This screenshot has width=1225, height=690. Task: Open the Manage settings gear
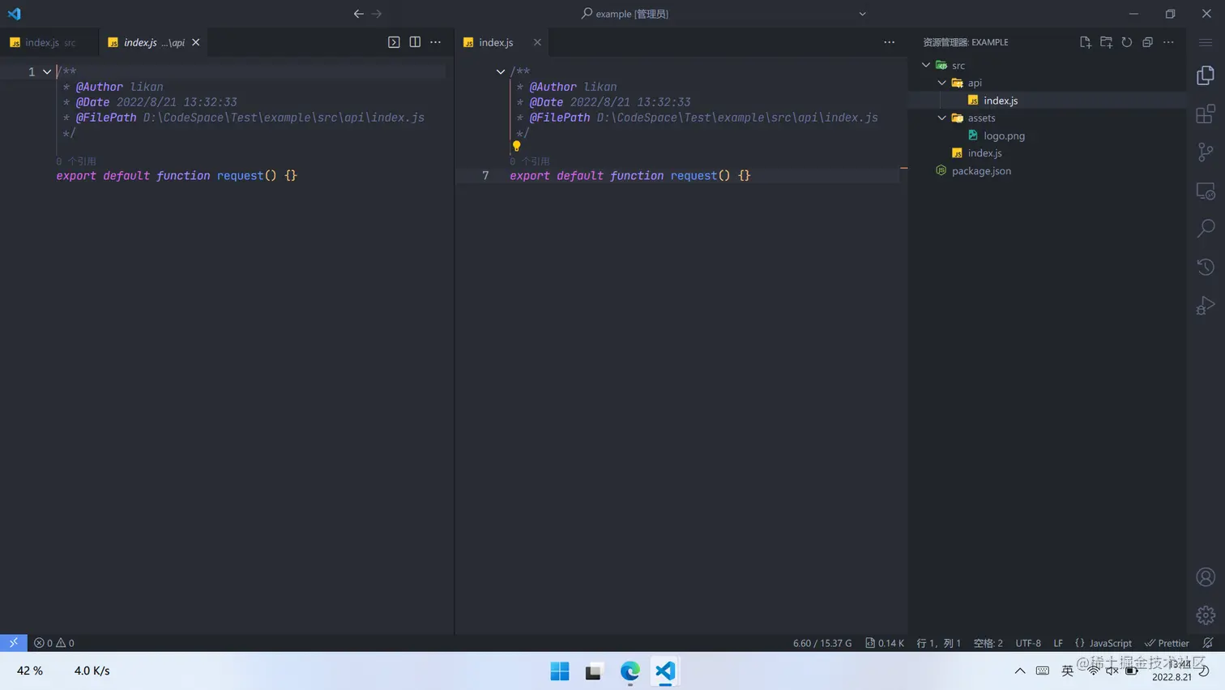[x=1206, y=615]
